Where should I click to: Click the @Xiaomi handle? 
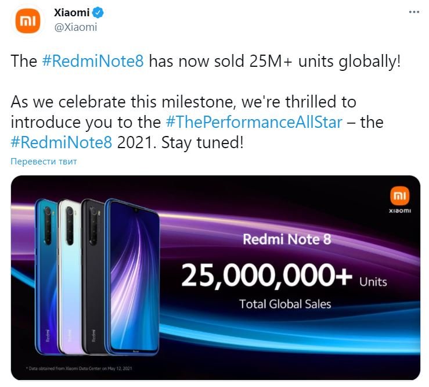pos(74,27)
